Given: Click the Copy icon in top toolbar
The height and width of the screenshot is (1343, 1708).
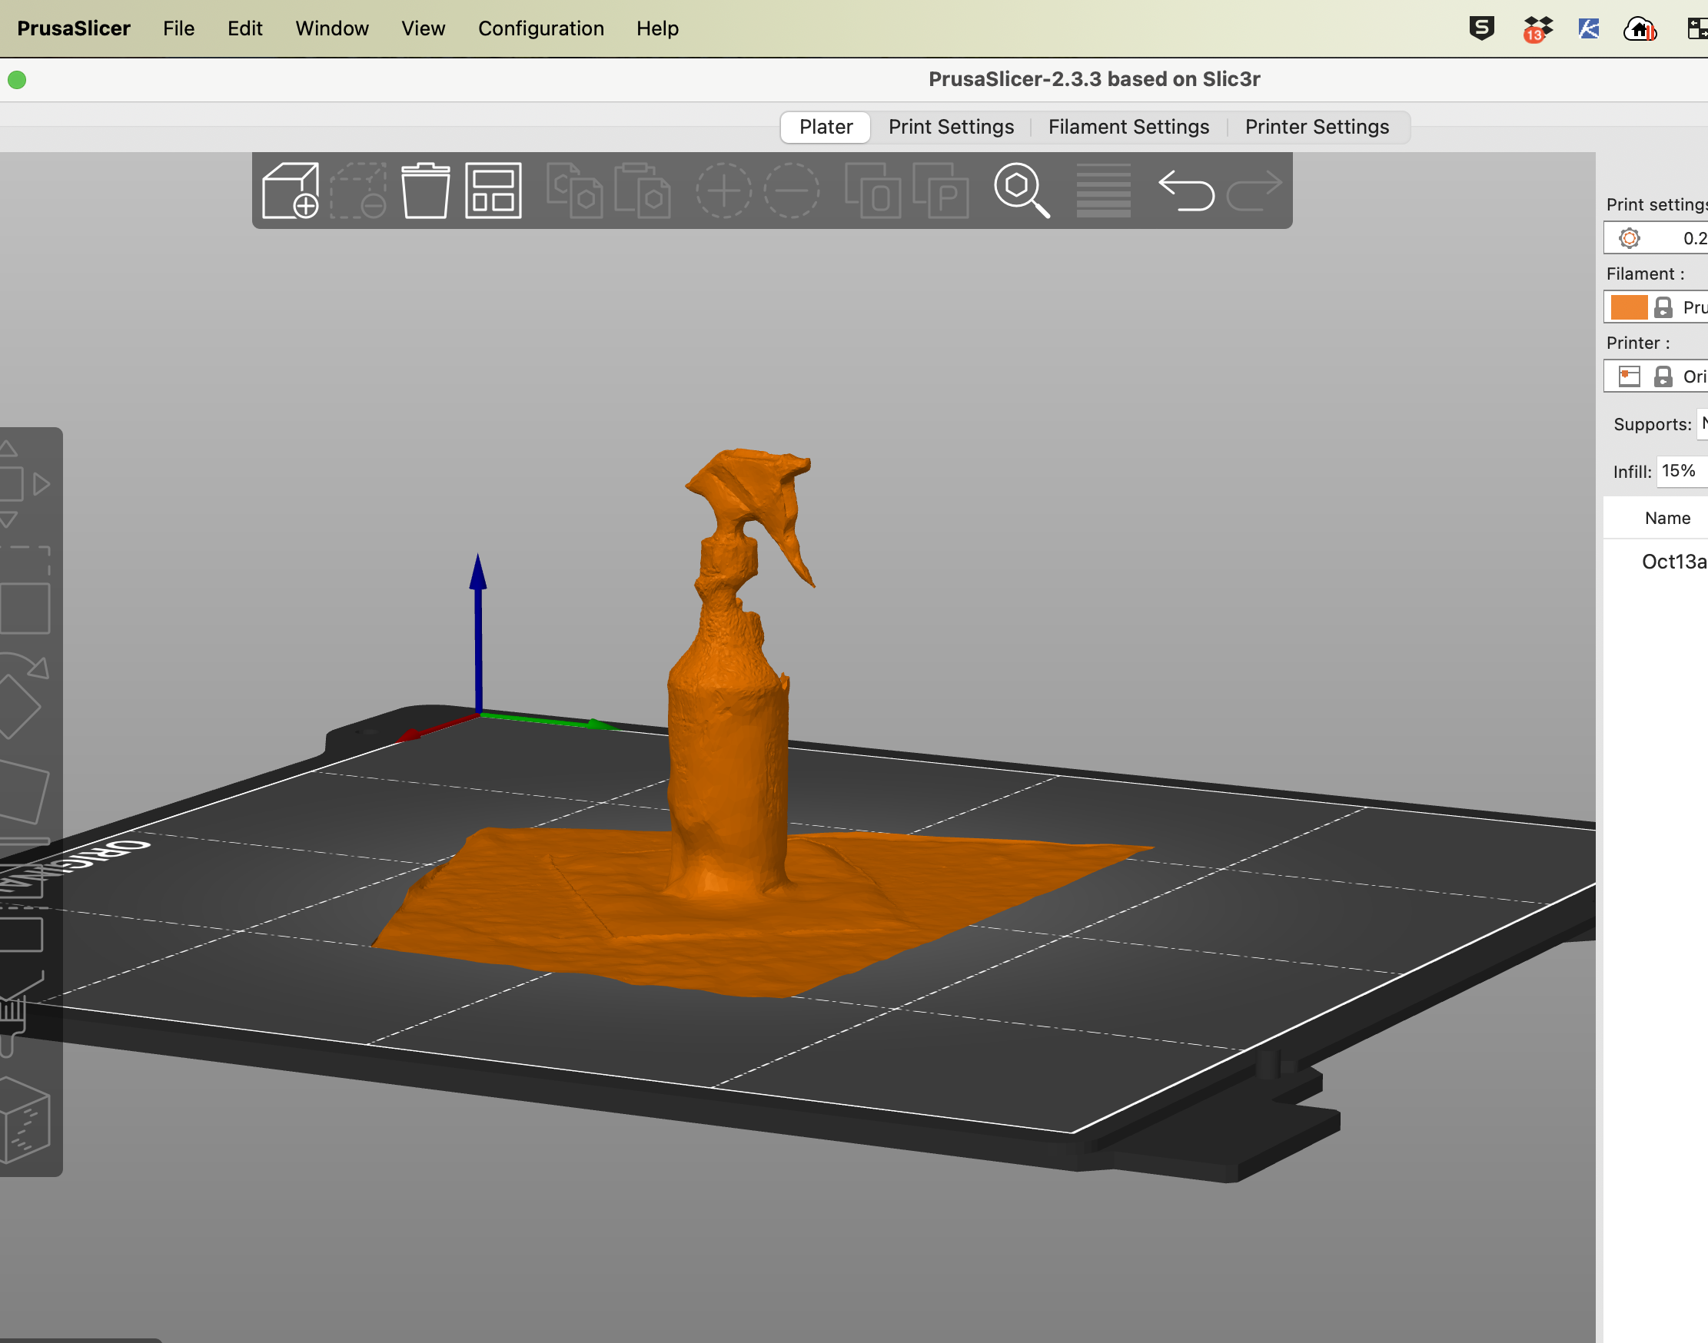Looking at the screenshot, I should point(574,191).
